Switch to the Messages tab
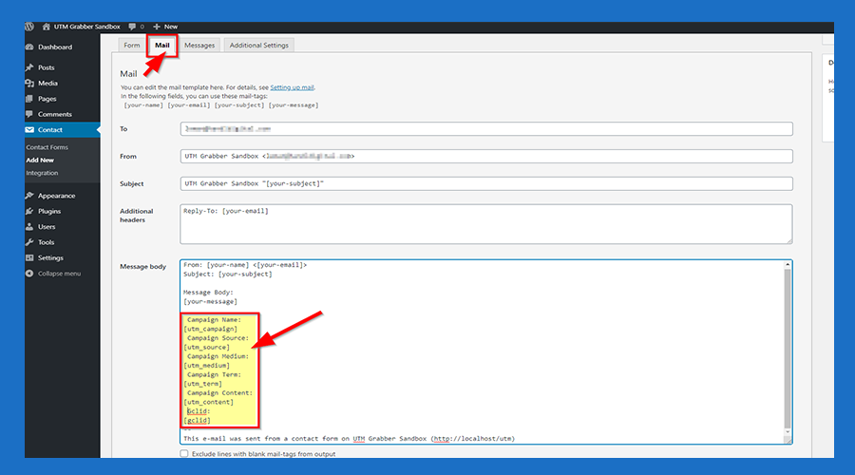The width and height of the screenshot is (855, 475). 199,45
